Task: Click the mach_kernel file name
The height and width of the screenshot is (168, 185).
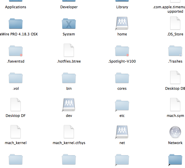Action: click(x=16, y=143)
